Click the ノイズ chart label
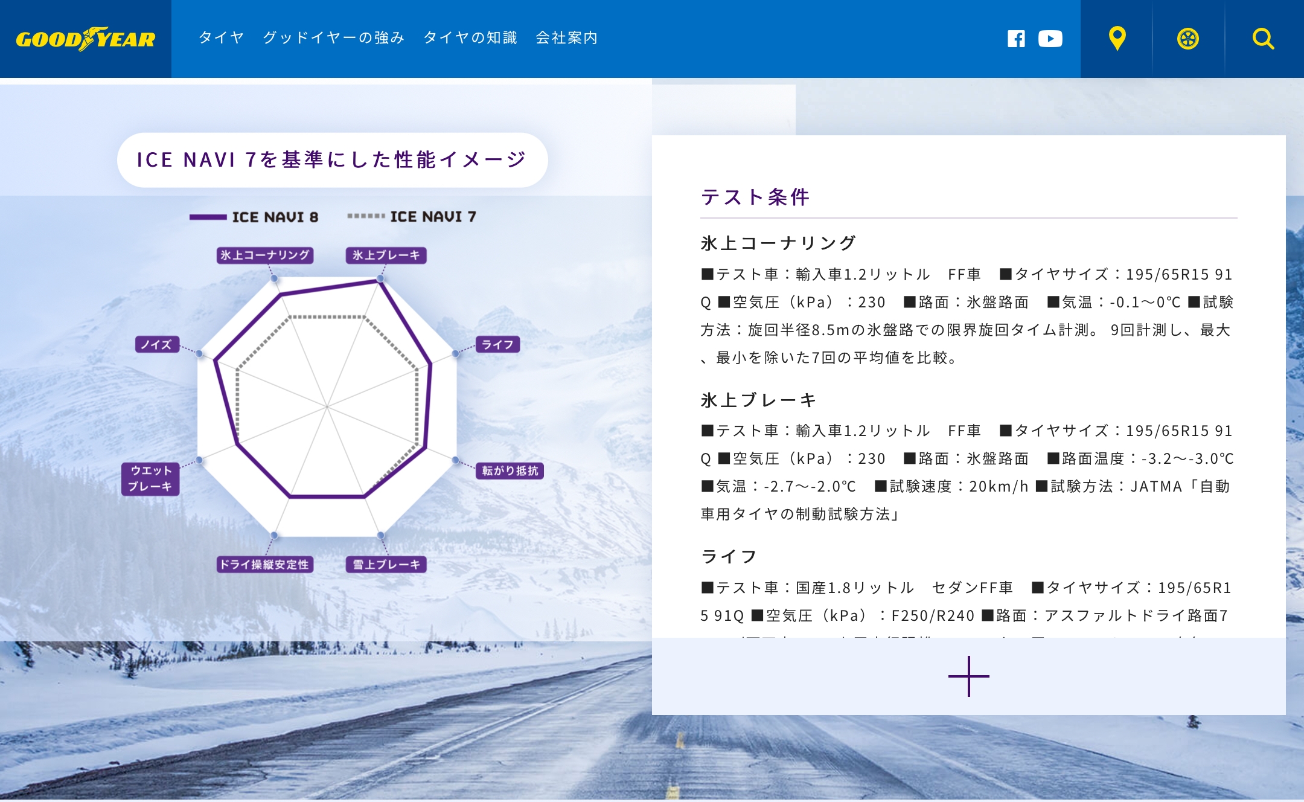1304x802 pixels. [x=156, y=344]
